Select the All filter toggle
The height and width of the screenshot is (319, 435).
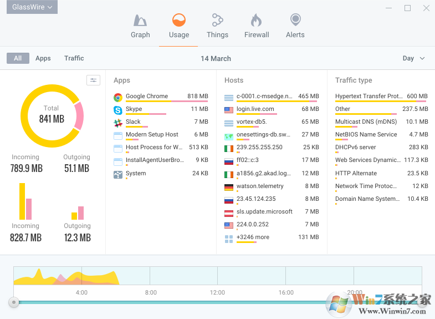pos(18,58)
